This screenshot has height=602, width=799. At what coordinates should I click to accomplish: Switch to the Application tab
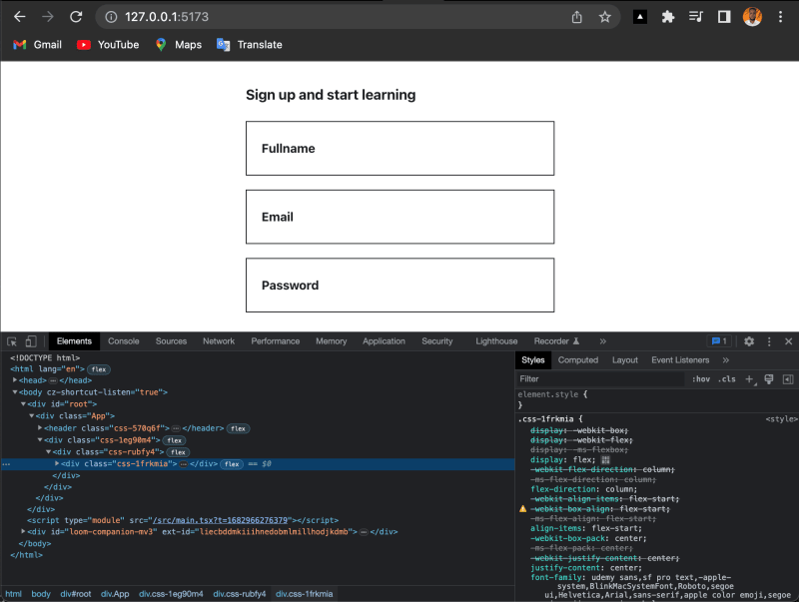(x=384, y=341)
